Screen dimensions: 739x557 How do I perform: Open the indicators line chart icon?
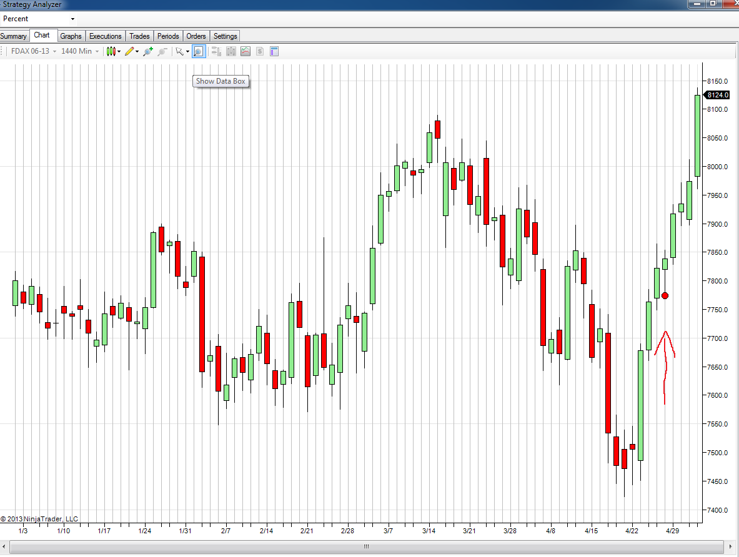[246, 51]
